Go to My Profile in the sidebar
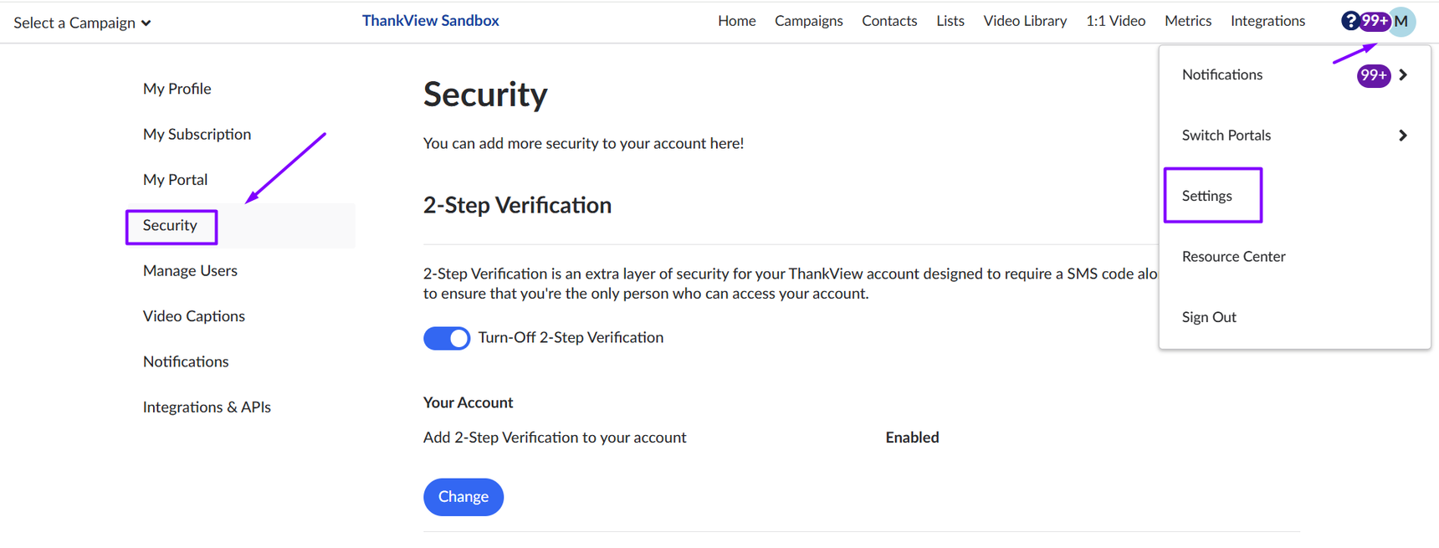The width and height of the screenshot is (1439, 548). tap(177, 89)
